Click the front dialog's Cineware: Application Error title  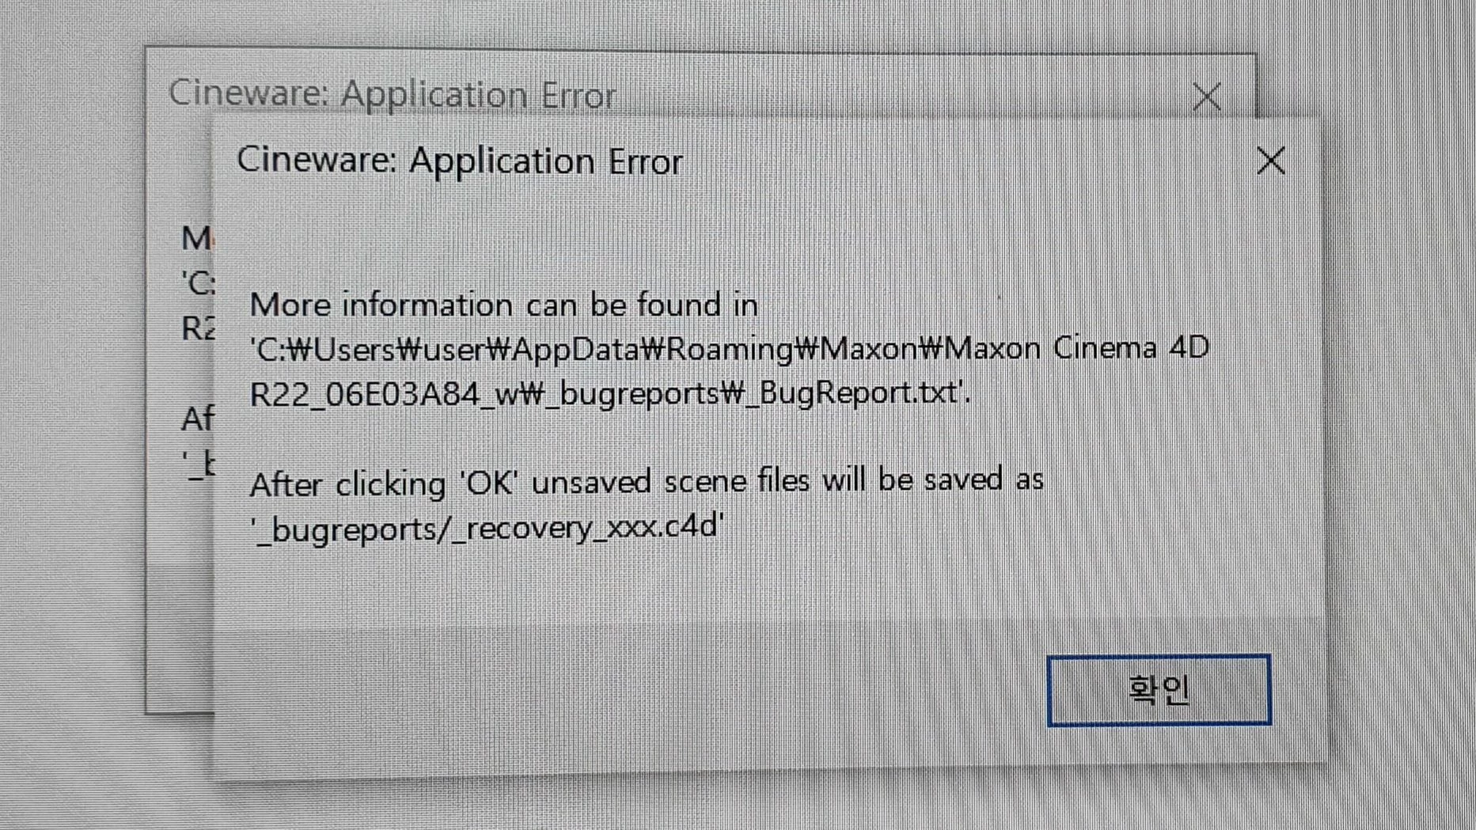(x=459, y=161)
